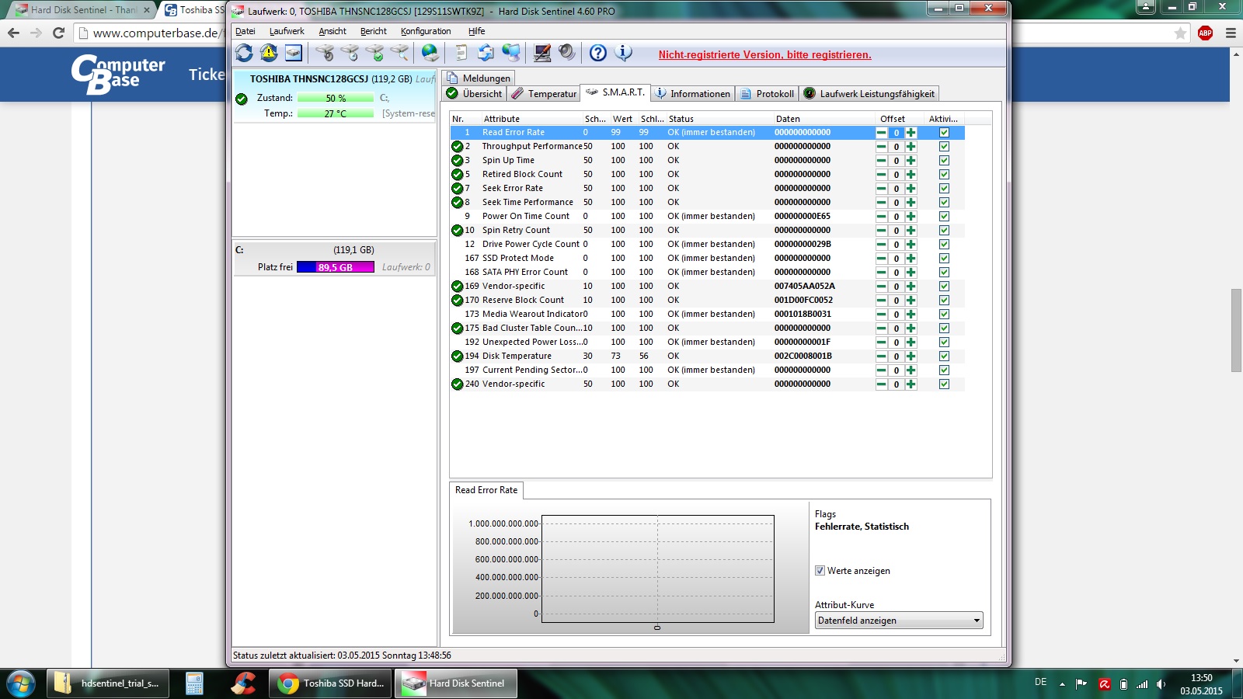Toggle the Werte anzeigen checkbox
The image size is (1243, 699).
tap(820, 571)
